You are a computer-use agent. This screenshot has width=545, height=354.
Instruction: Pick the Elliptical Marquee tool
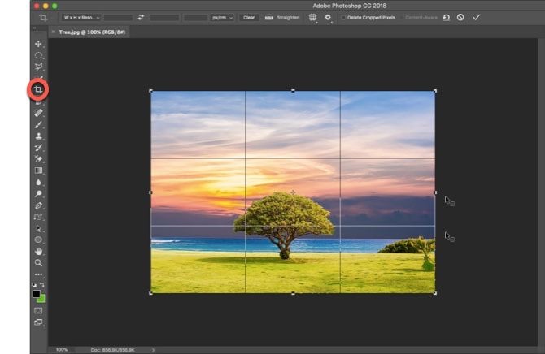[x=38, y=55]
